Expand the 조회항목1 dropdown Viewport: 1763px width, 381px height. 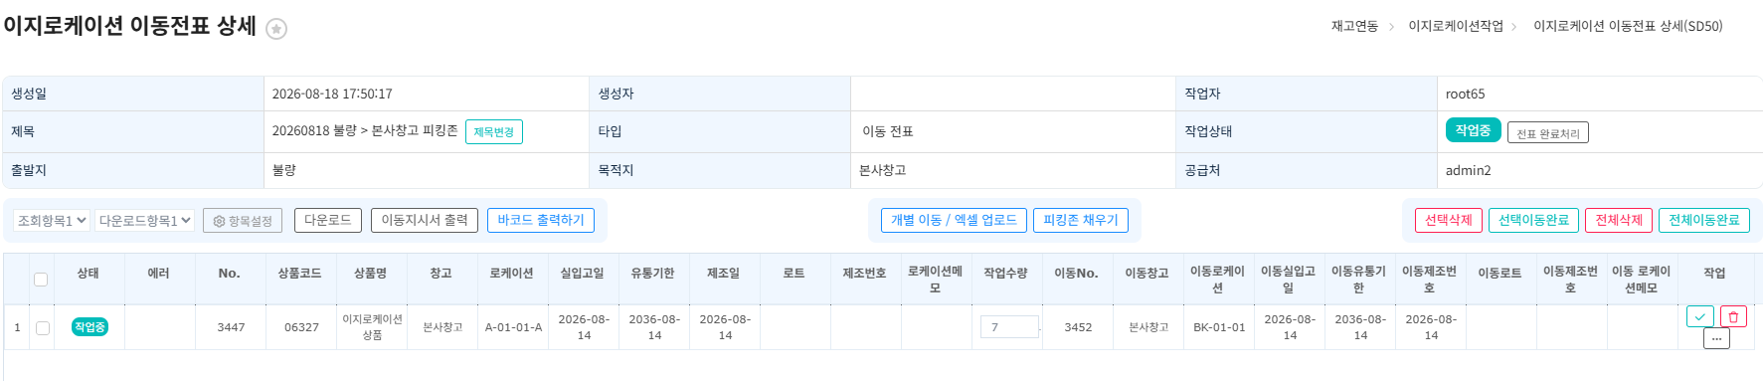(52, 220)
